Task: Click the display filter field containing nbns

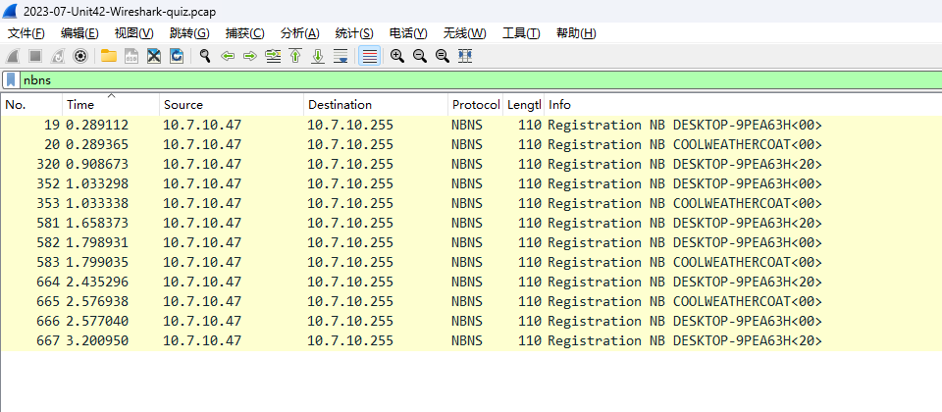Action: pos(481,79)
